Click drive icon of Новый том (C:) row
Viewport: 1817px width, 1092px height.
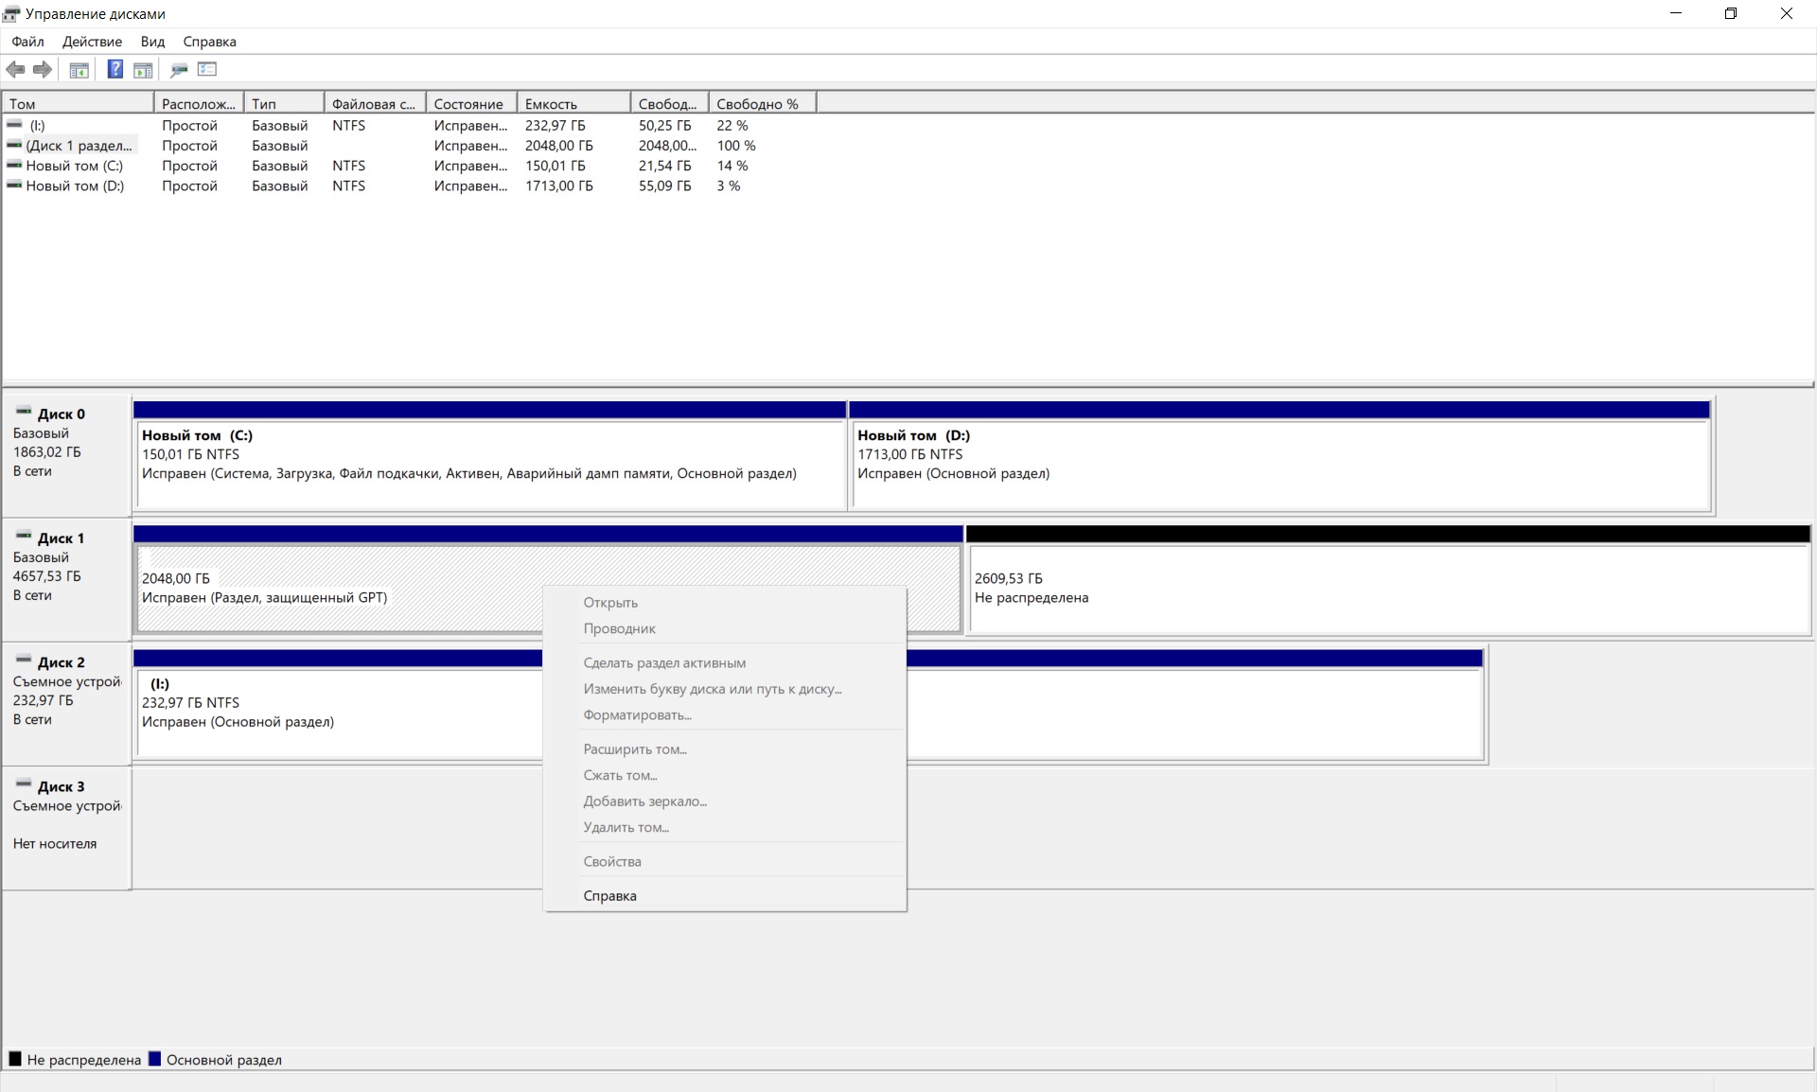(x=14, y=165)
